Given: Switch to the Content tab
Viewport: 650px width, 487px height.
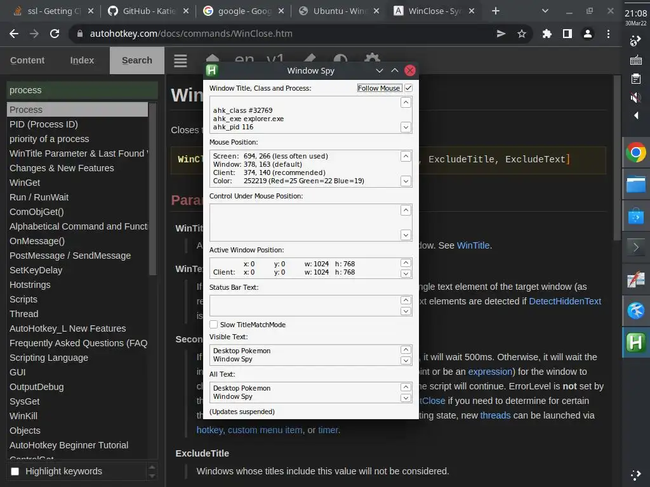Looking at the screenshot, I should [x=27, y=60].
